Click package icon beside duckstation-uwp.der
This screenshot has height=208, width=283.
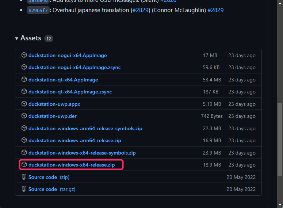tap(24, 116)
